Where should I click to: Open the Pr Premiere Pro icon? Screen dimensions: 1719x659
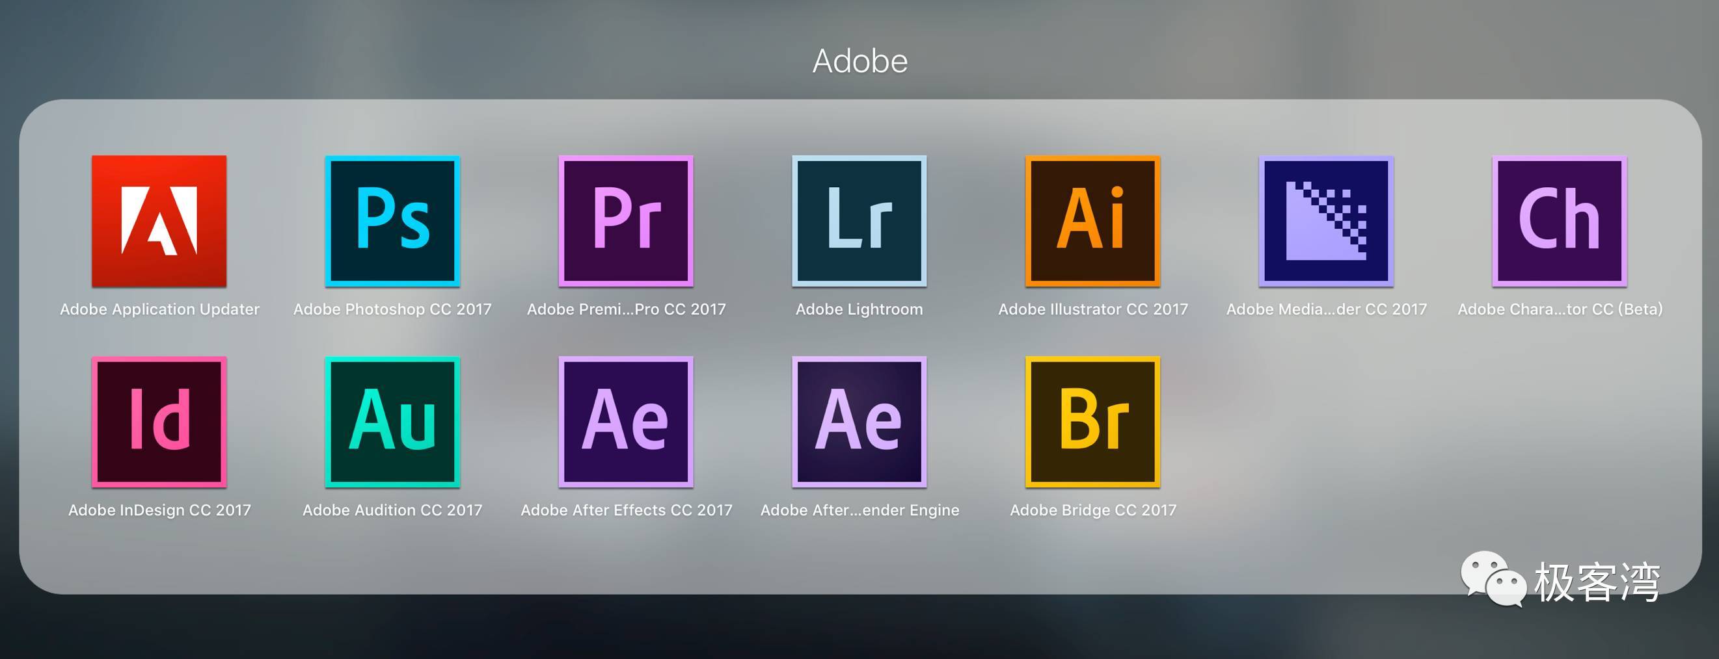pos(626,221)
